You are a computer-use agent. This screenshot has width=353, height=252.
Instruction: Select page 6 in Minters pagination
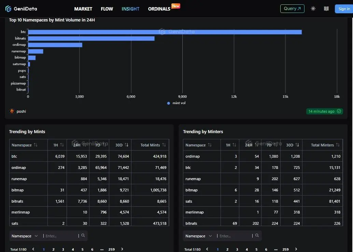(x=266, y=249)
